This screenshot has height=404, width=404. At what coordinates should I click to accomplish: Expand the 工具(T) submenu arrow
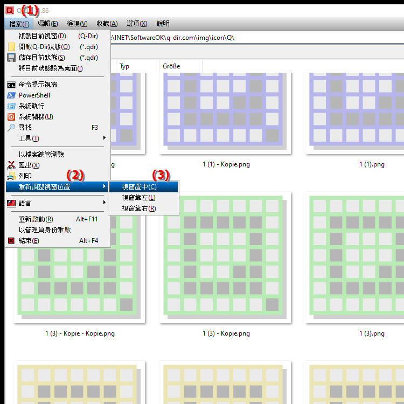click(x=104, y=138)
